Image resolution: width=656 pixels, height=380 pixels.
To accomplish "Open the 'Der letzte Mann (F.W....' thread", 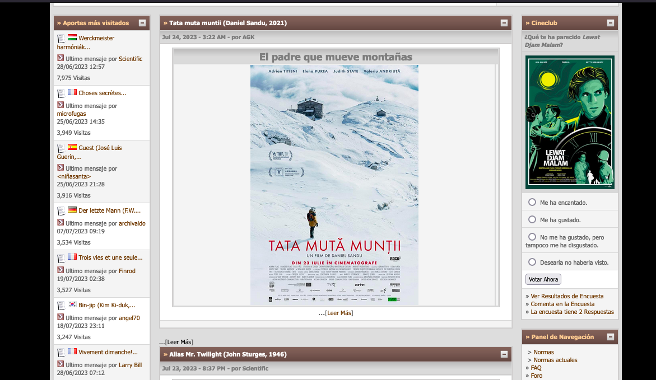I will tap(110, 210).
